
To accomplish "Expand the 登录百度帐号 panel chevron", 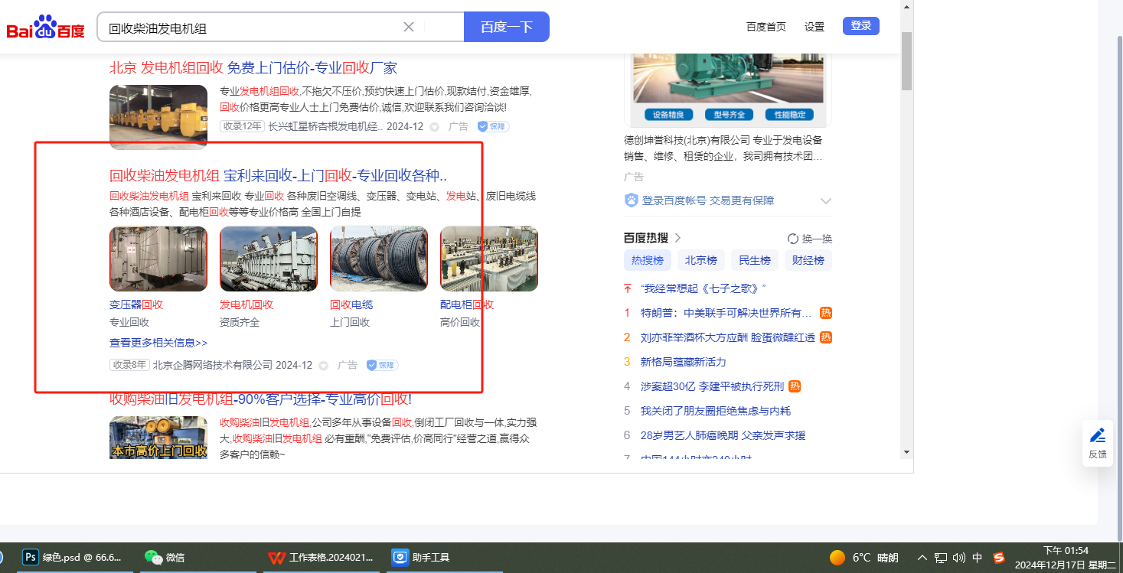I will click(x=825, y=201).
